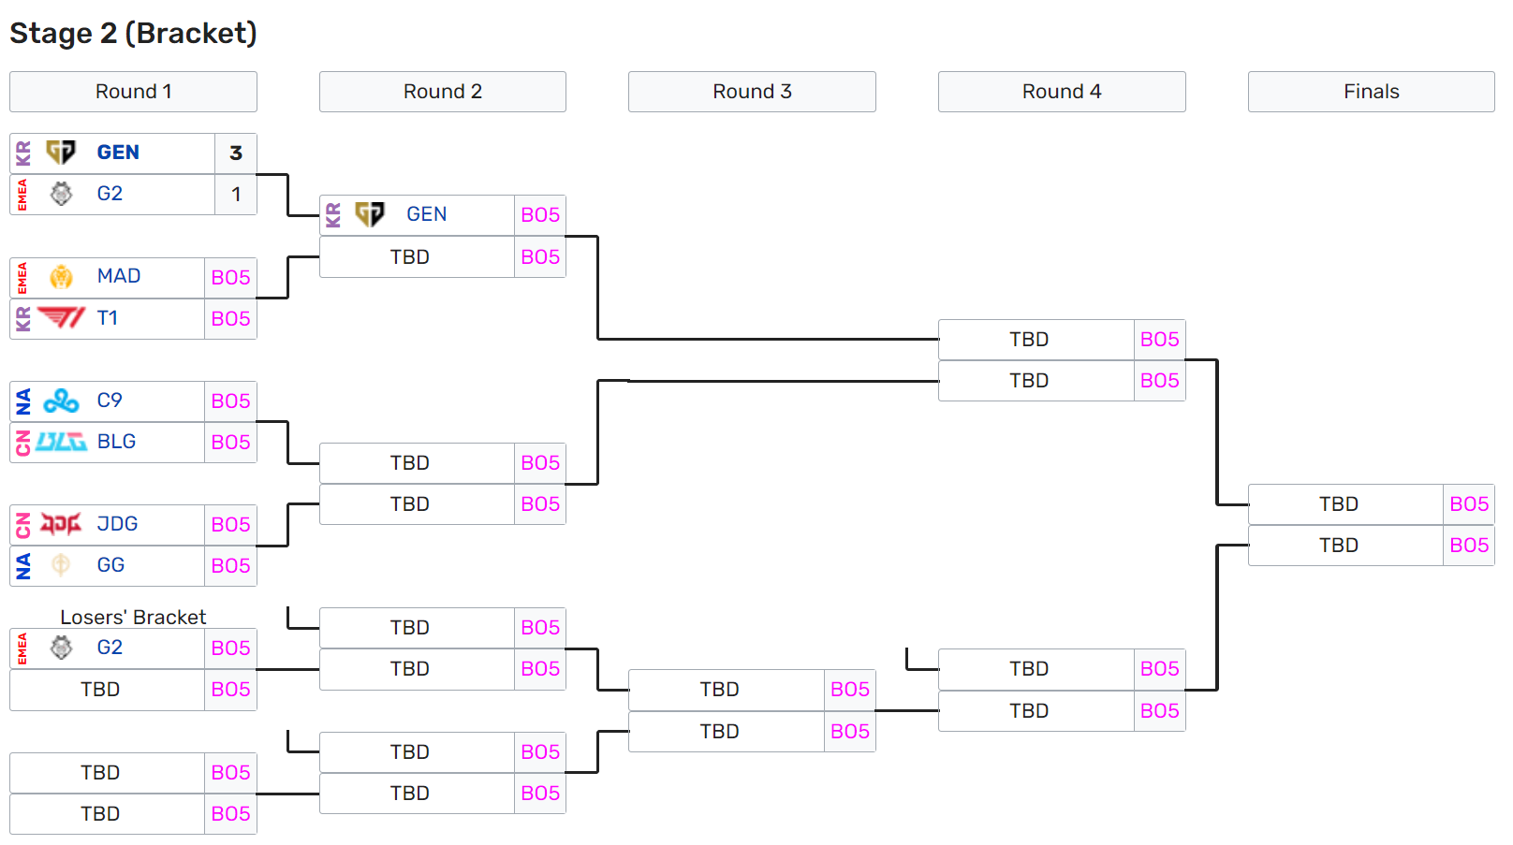Click the Golden Guardians team logo

coord(61,565)
